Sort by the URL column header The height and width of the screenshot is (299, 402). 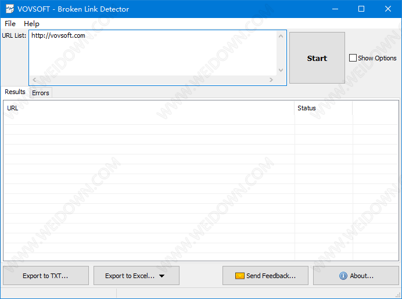149,108
